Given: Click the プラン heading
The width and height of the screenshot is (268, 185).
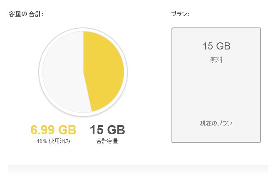Looking at the screenshot, I should click(x=180, y=14).
